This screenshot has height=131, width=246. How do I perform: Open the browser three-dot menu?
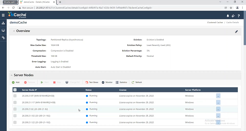point(242,8)
